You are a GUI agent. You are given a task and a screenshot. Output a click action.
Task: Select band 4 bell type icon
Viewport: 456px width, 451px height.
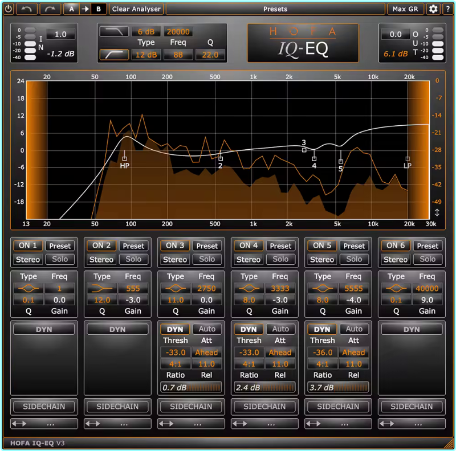click(249, 288)
